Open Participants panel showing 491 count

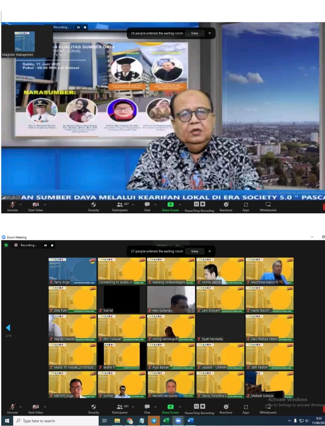[x=120, y=409]
